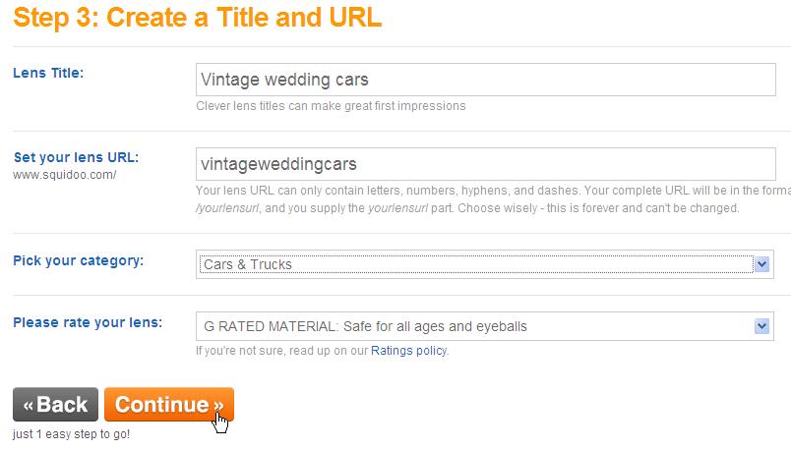Open the Ratings policy link

click(408, 350)
